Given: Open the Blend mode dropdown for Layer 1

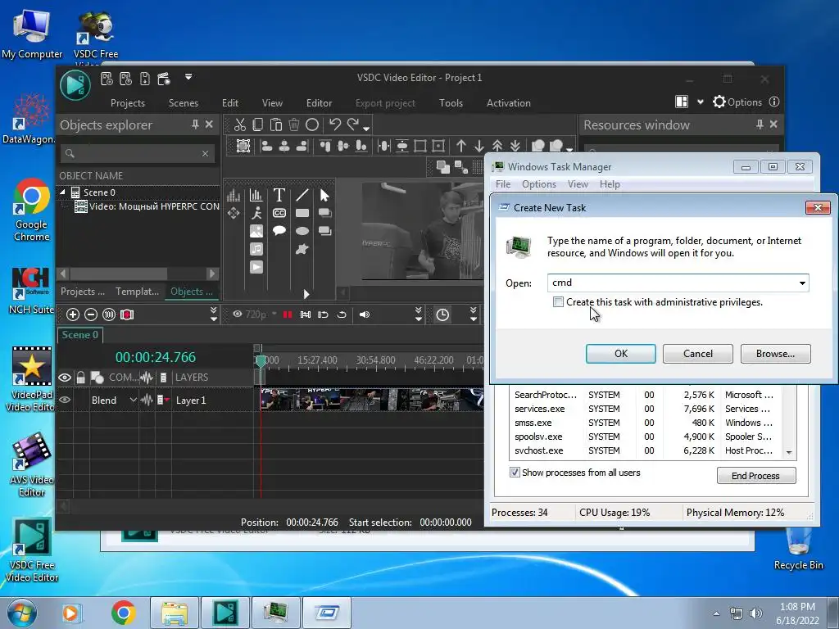Looking at the screenshot, I should (x=133, y=400).
